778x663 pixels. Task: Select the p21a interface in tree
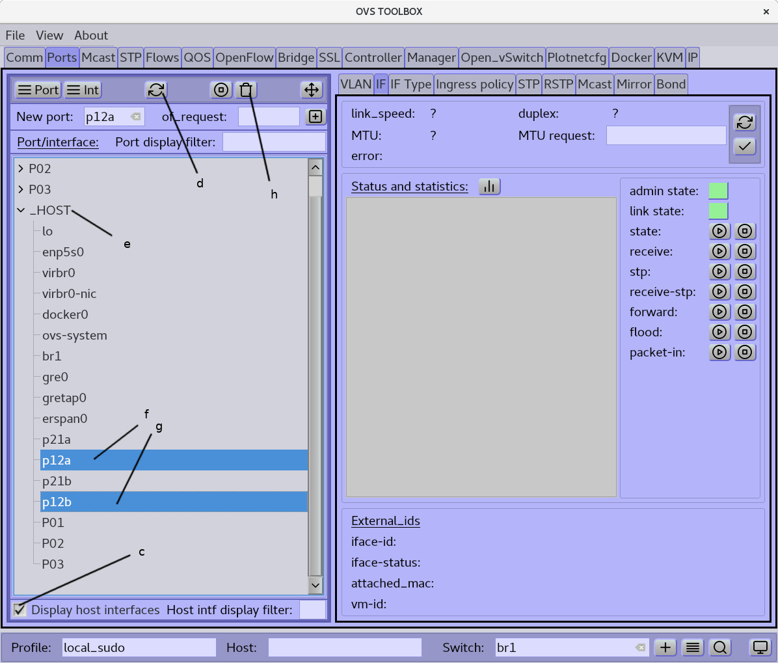[56, 440]
